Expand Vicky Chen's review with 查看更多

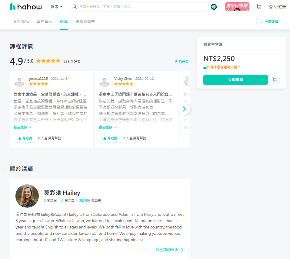[108, 127]
